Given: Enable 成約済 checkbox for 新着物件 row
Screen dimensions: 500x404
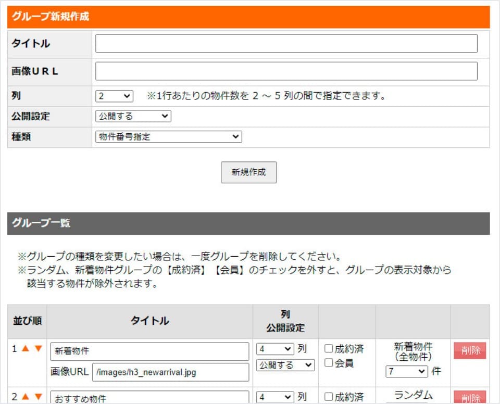Looking at the screenshot, I should [329, 349].
